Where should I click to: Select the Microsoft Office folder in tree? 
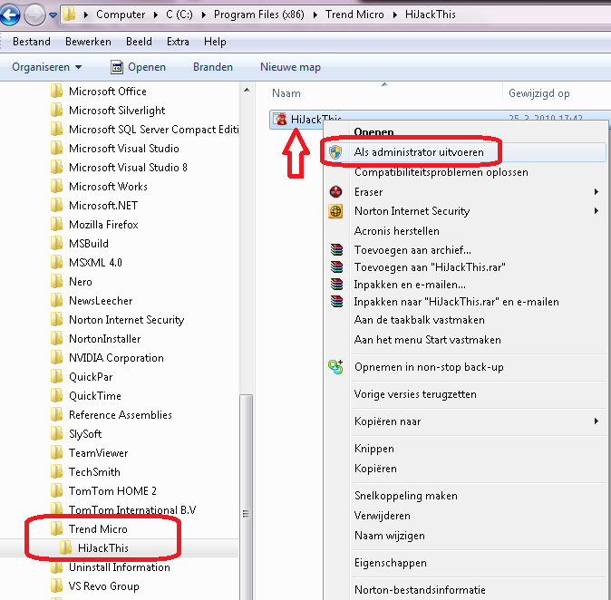point(108,92)
